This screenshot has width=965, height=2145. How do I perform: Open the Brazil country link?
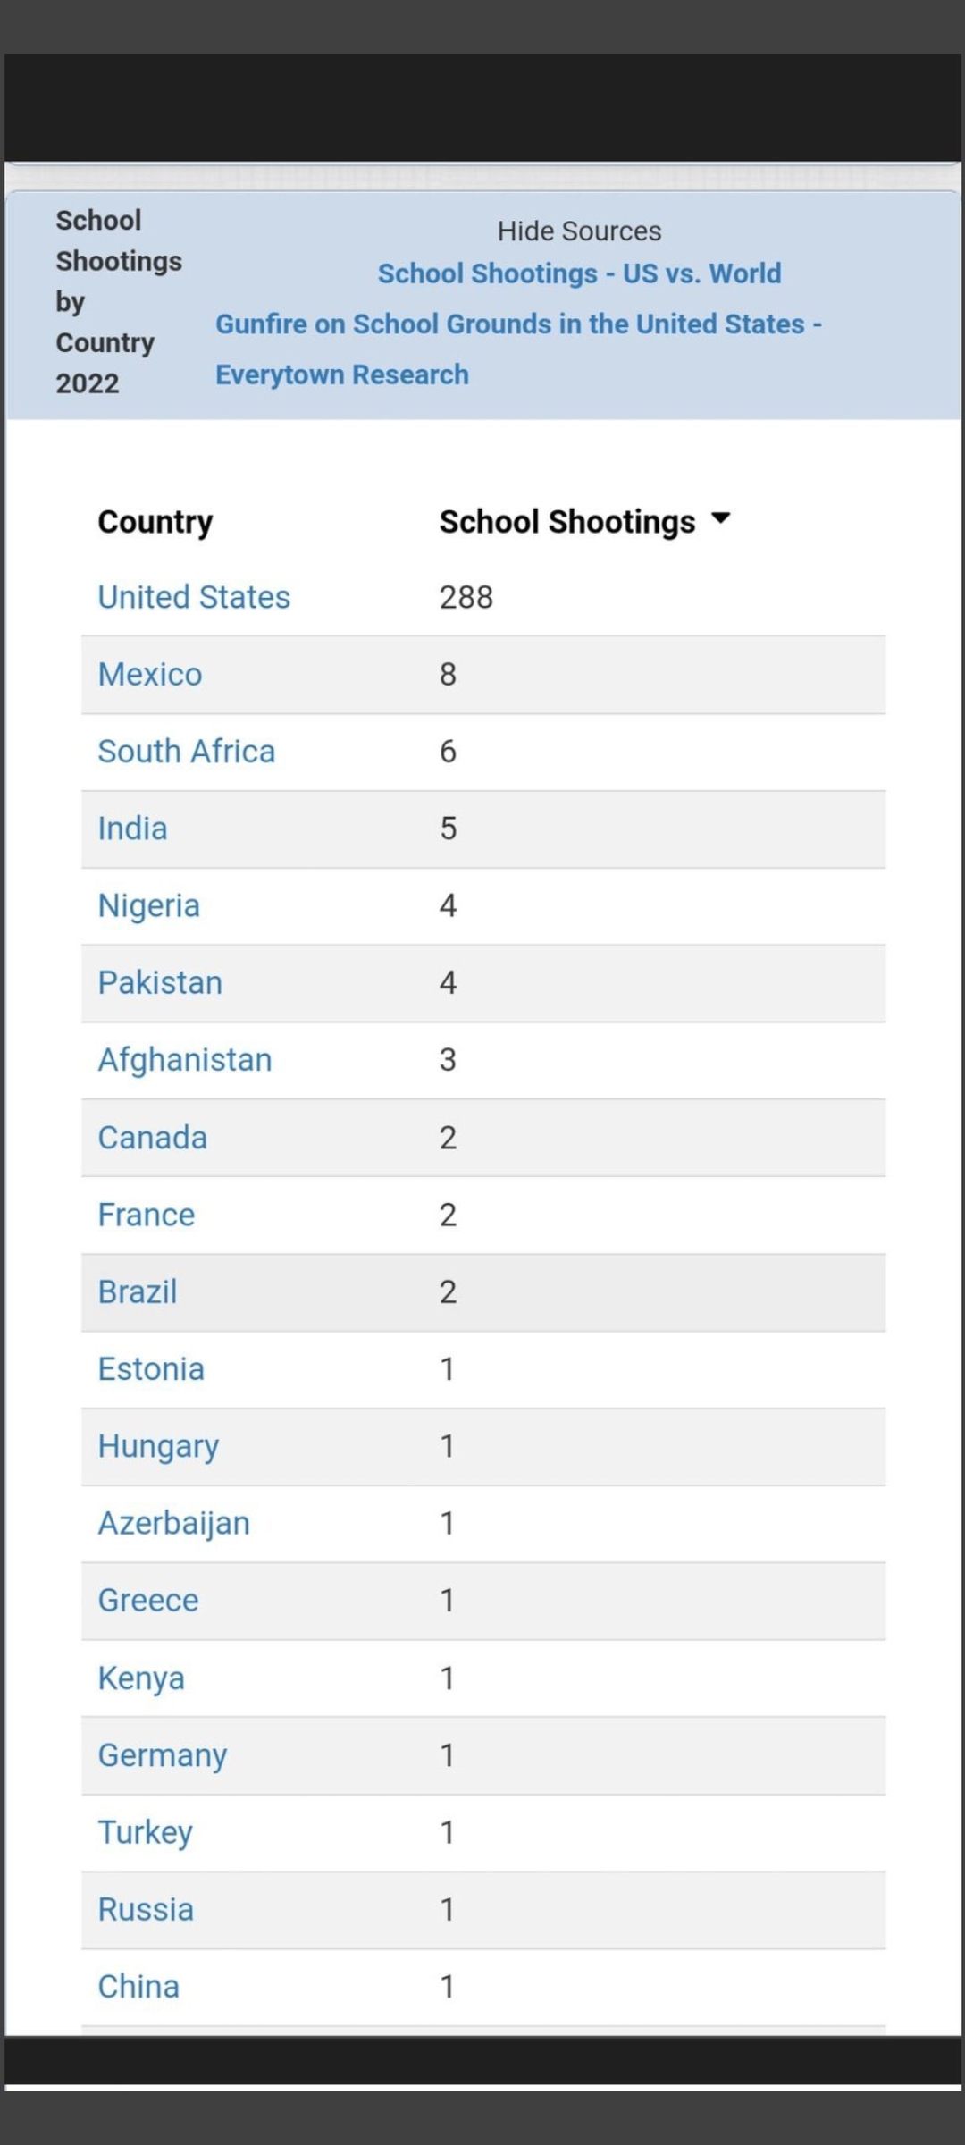138,1291
